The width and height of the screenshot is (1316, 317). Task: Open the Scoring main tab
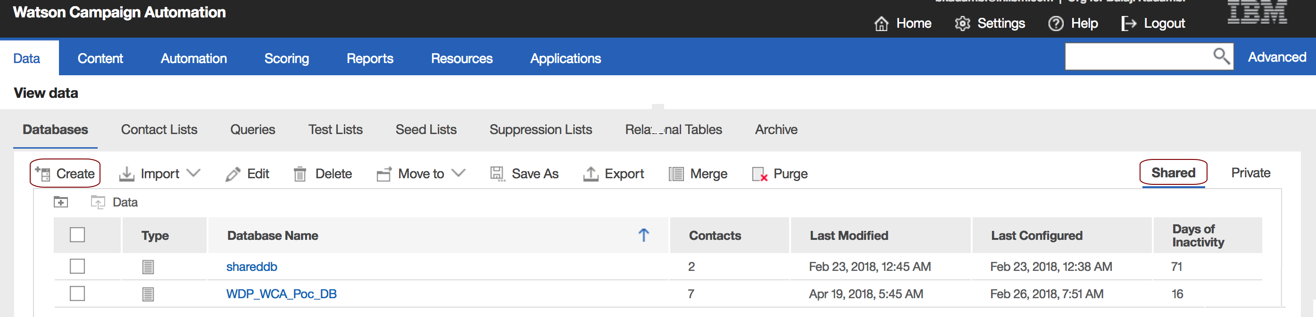click(287, 58)
